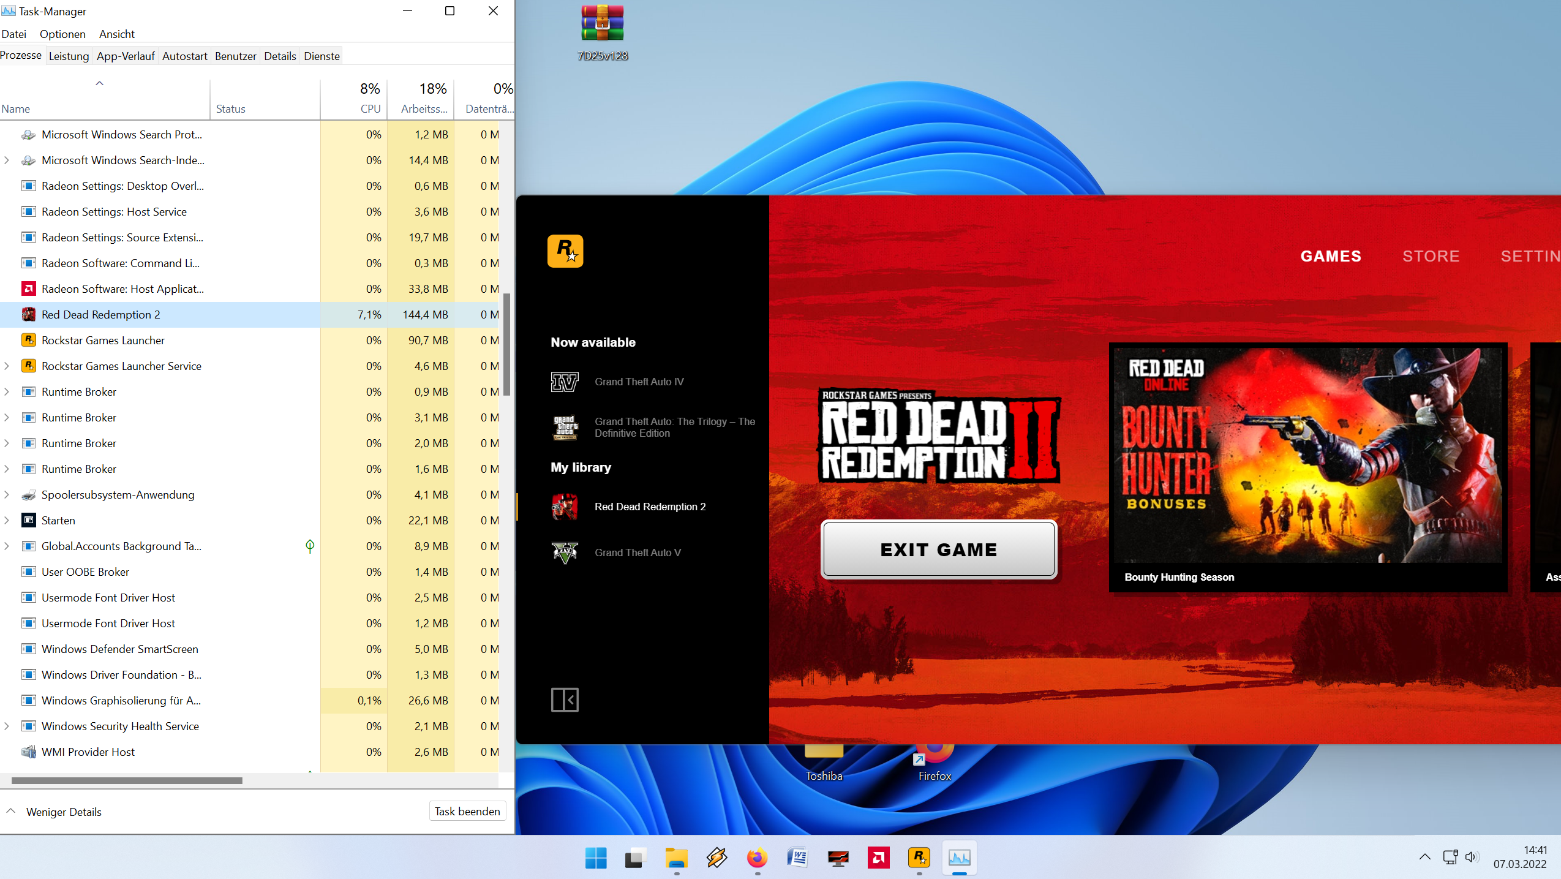The image size is (1561, 879).
Task: Open Firefox from the taskbar
Action: 757,858
